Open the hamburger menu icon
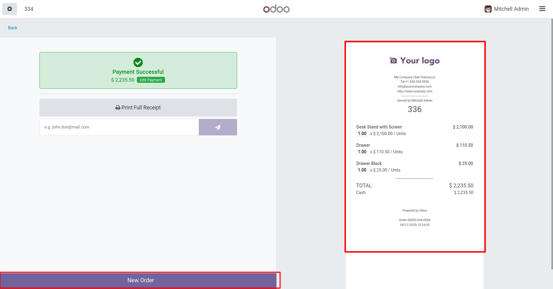Screen dimensions: 553x289 pos(542,9)
